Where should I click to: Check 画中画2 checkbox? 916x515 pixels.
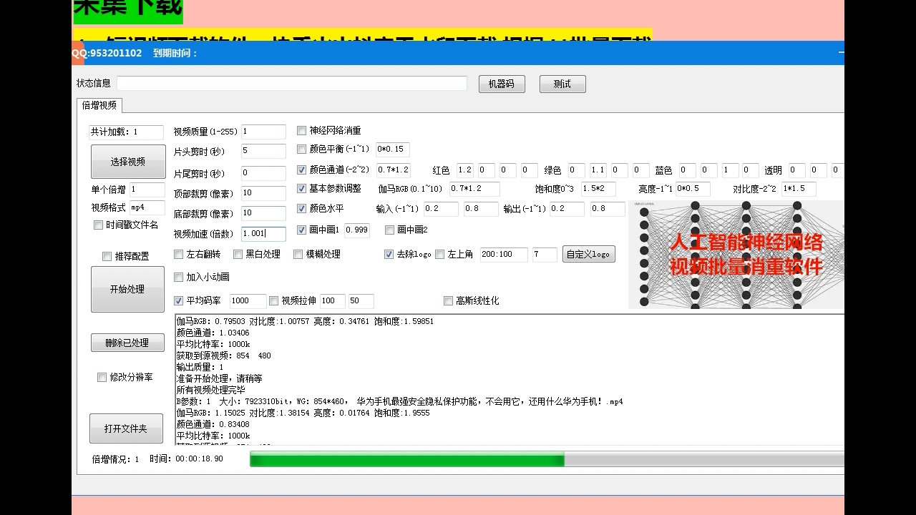point(390,230)
